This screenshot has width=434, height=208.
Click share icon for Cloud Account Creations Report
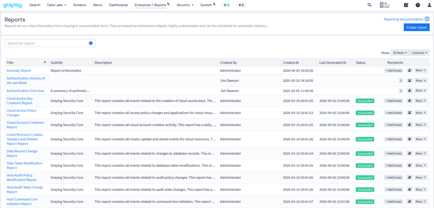coord(410,125)
